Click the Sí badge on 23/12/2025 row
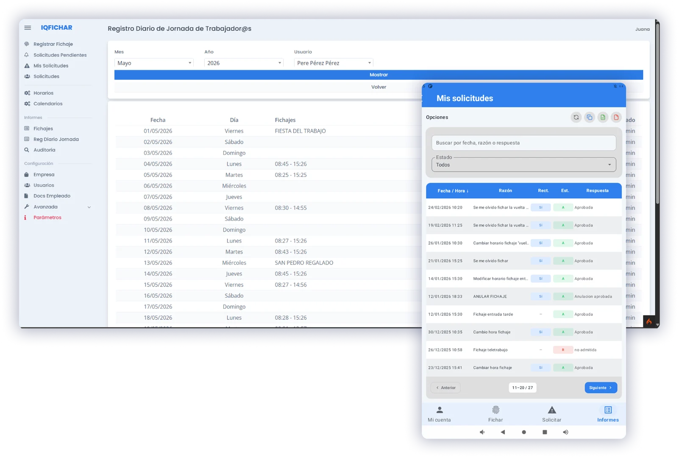Image resolution: width=679 pixels, height=458 pixels. click(540, 368)
